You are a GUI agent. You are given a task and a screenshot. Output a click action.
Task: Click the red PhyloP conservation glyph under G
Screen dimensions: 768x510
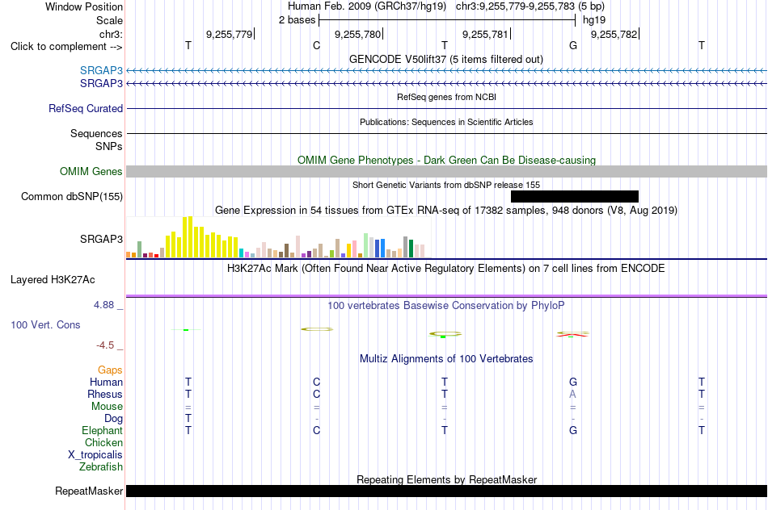[572, 334]
